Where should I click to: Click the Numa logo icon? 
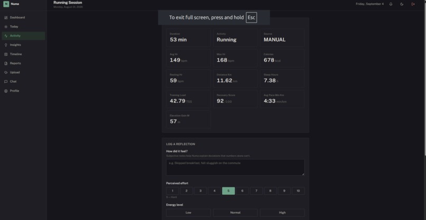[x=6, y=4]
